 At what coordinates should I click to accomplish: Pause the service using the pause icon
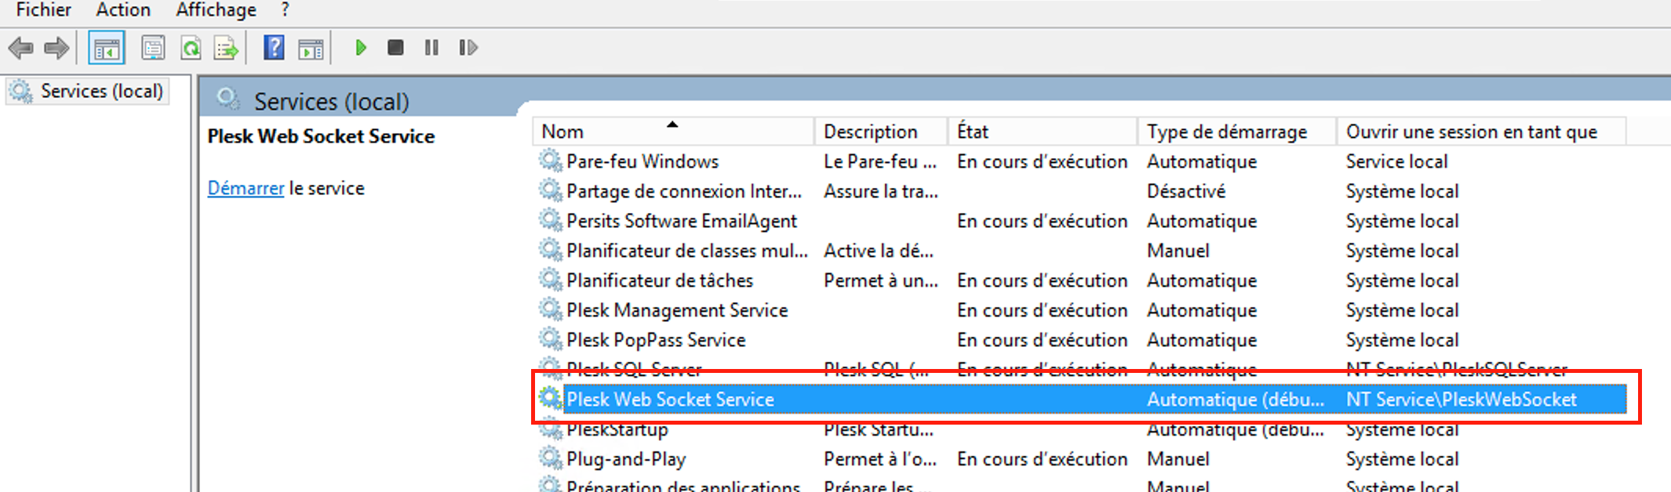431,48
